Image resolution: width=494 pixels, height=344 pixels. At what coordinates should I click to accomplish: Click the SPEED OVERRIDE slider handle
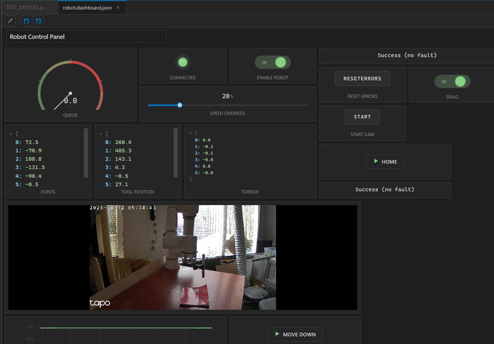pos(179,105)
